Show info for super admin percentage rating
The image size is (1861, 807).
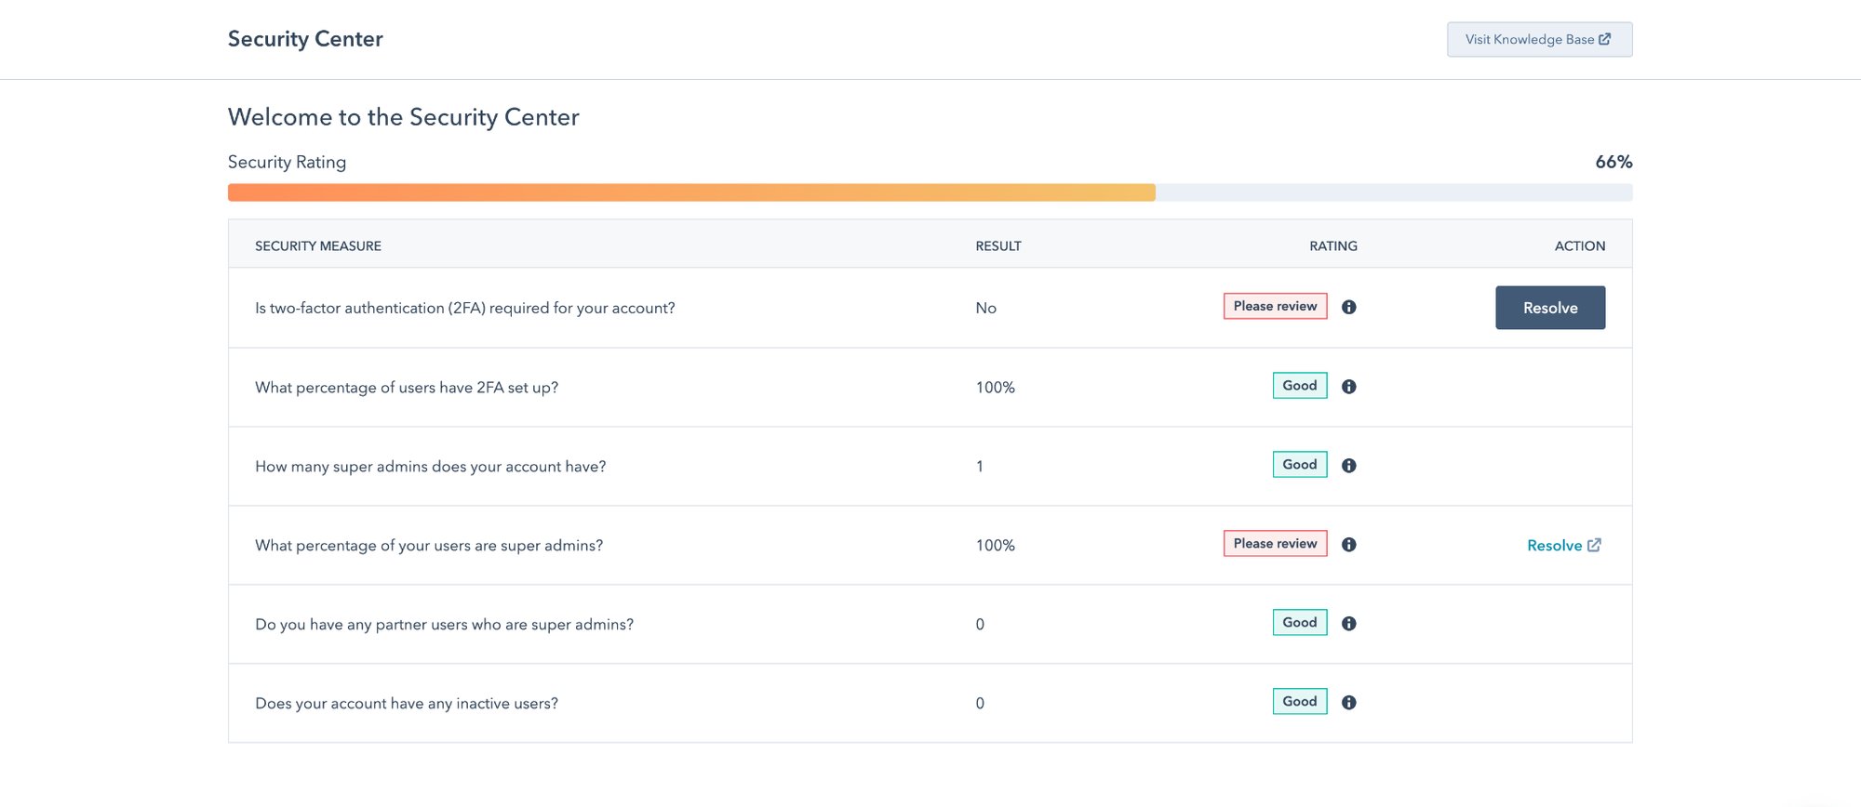(x=1348, y=544)
